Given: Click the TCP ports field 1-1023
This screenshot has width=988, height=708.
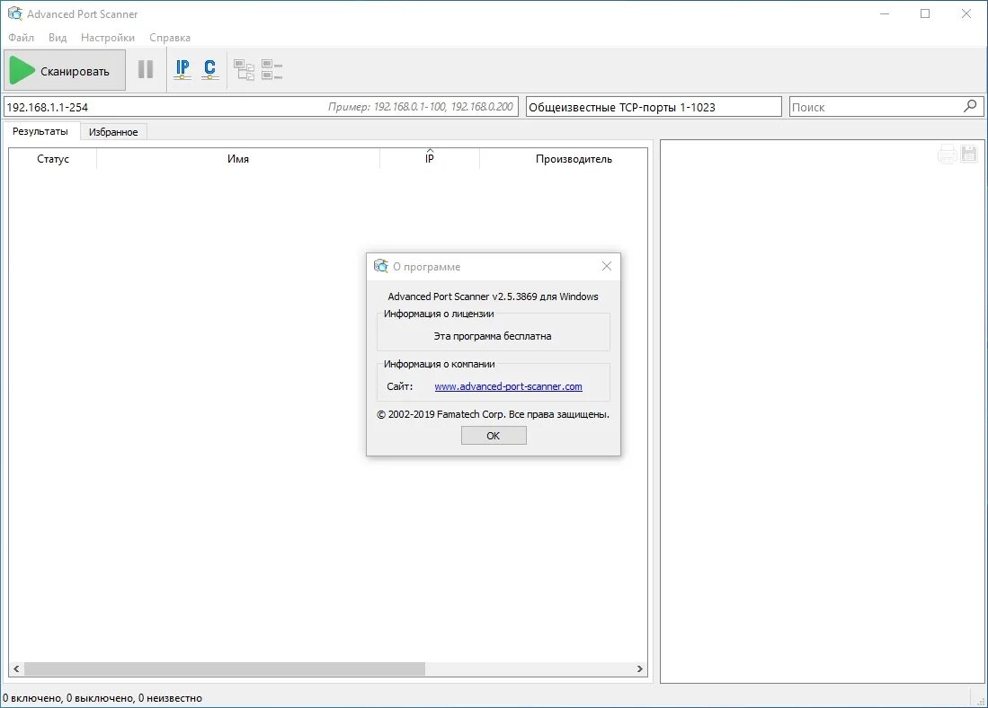Looking at the screenshot, I should 654,106.
